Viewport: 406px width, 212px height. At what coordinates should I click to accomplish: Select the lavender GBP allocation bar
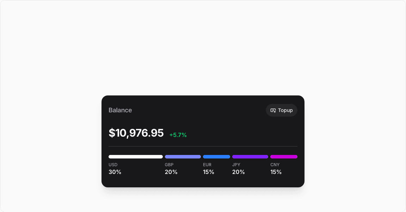[x=183, y=157]
